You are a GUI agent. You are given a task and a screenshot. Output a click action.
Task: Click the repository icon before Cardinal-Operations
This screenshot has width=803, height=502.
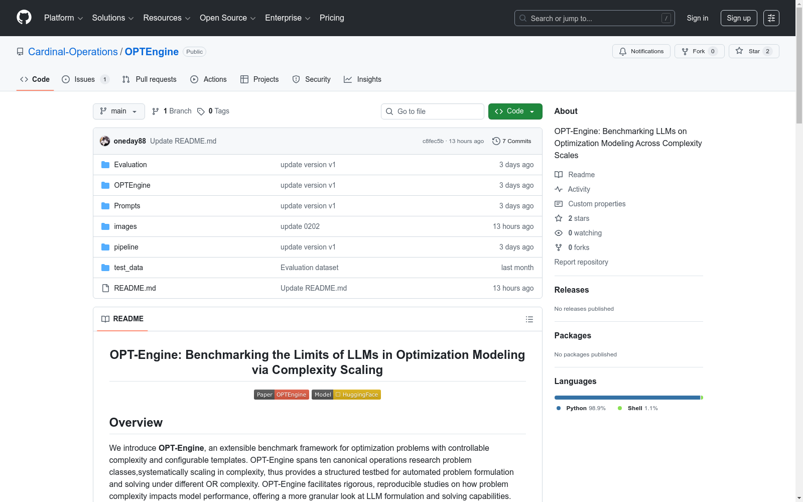(x=20, y=52)
